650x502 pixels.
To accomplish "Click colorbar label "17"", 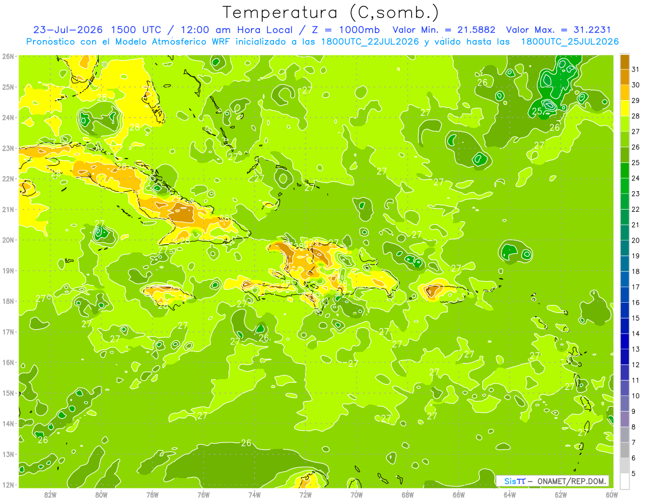I will [x=636, y=287].
